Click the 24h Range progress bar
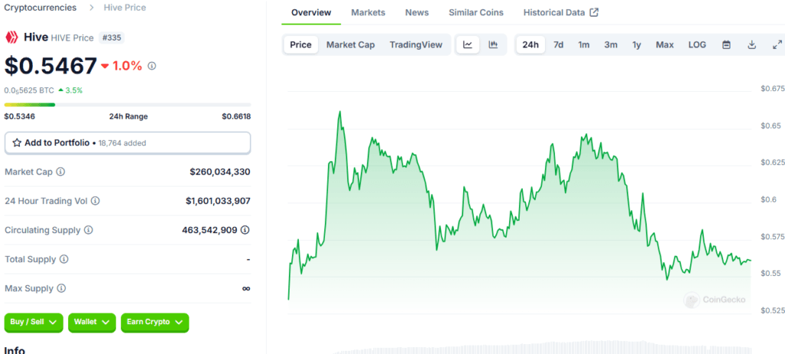Screen dimensions: 785x354 point(128,105)
